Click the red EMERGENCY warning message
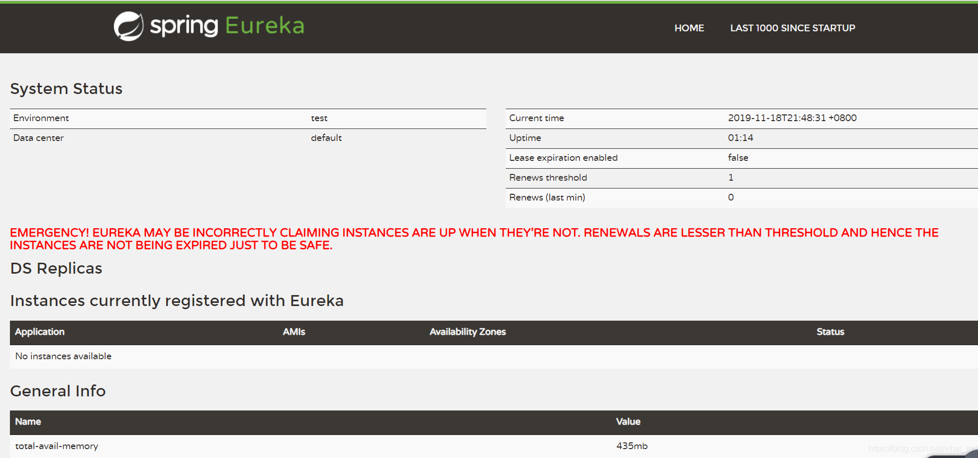This screenshot has width=978, height=458. pyautogui.click(x=474, y=239)
